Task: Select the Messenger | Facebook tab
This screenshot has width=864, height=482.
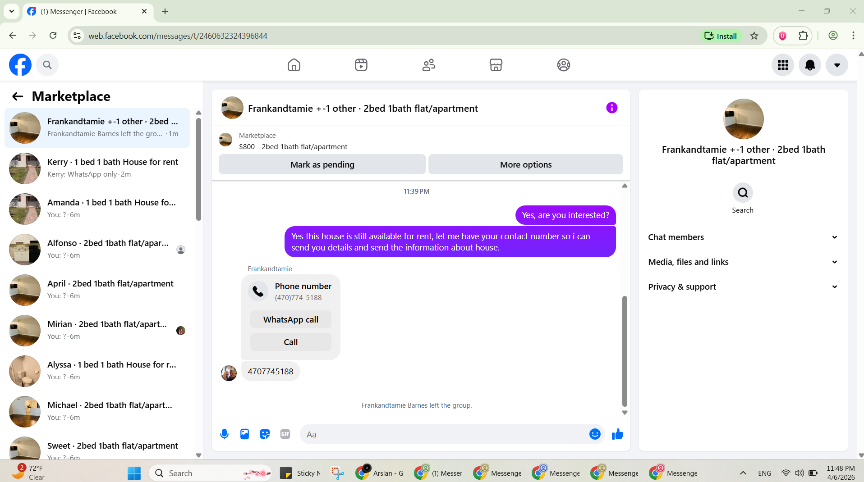Action: [87, 12]
